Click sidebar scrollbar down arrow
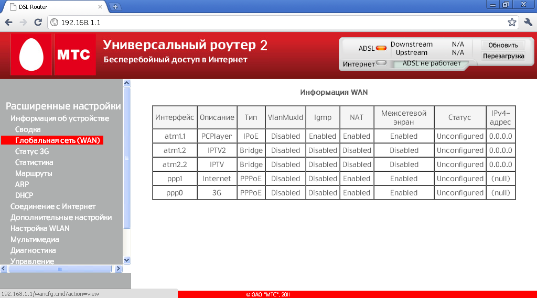The width and height of the screenshot is (537, 298). 126,260
